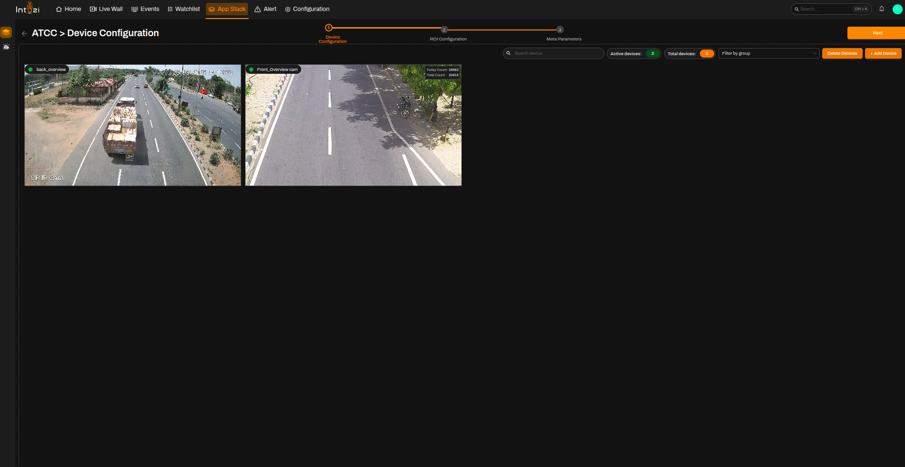Screen dimensions: 905x467
Task: Click the top global search field
Action: [x=831, y=9]
